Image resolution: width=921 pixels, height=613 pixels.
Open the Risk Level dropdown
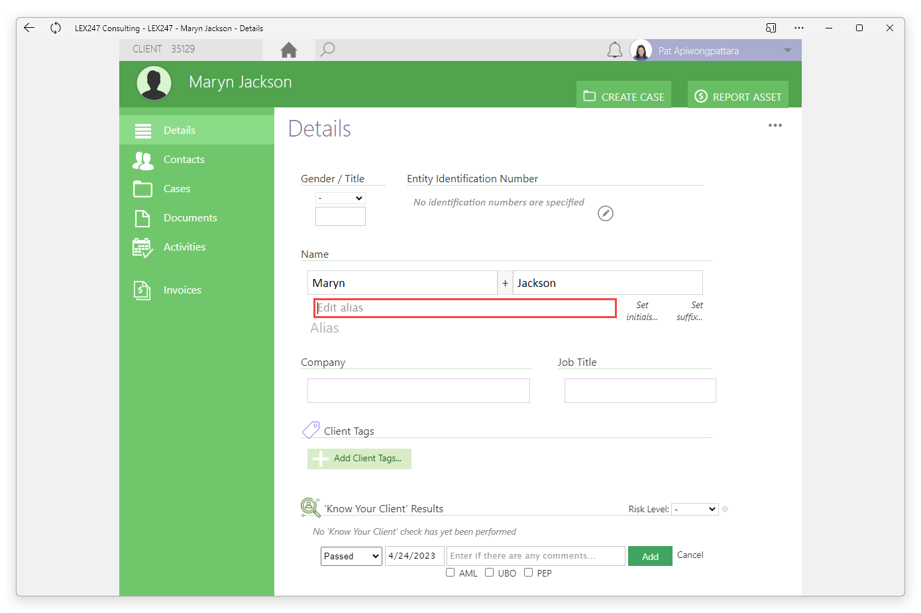695,509
